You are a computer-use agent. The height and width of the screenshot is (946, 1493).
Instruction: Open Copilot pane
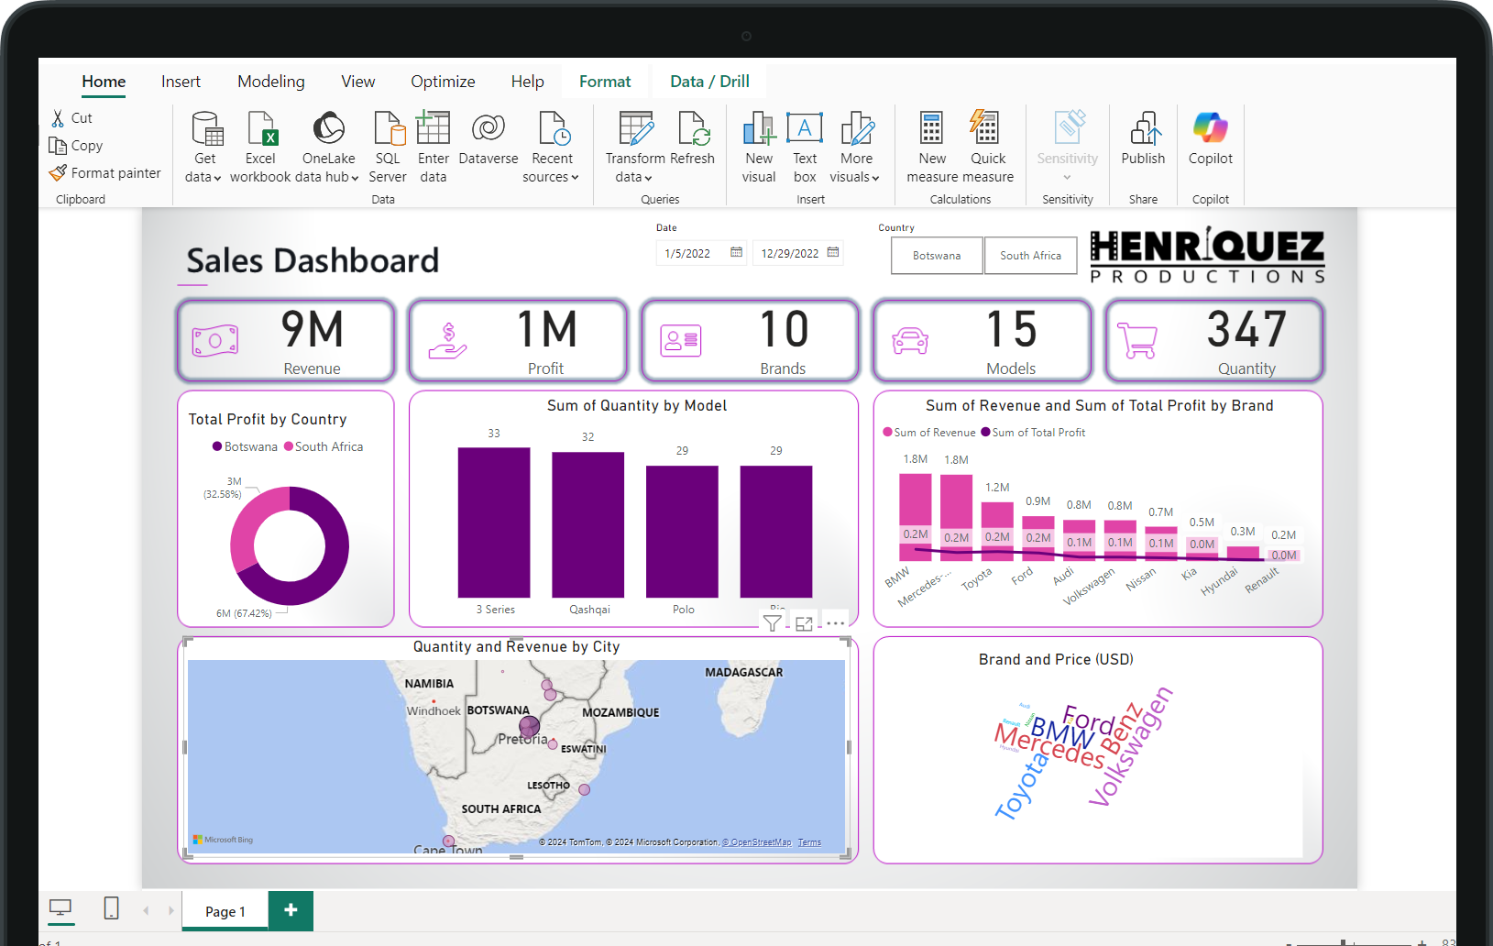click(x=1211, y=128)
